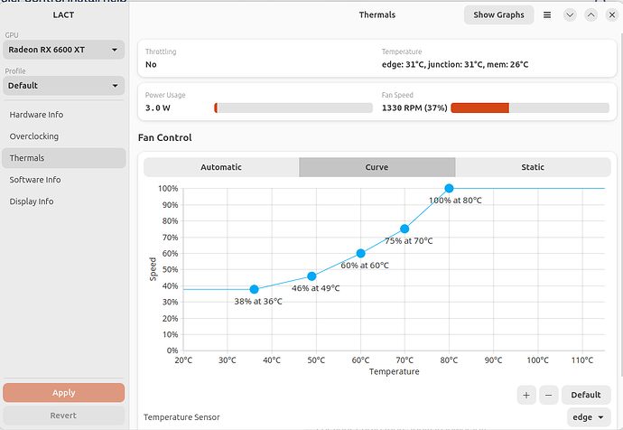Screen dimensions: 623x430
Task: Expand the edge temperature sensor dropdown
Action: click(589, 417)
